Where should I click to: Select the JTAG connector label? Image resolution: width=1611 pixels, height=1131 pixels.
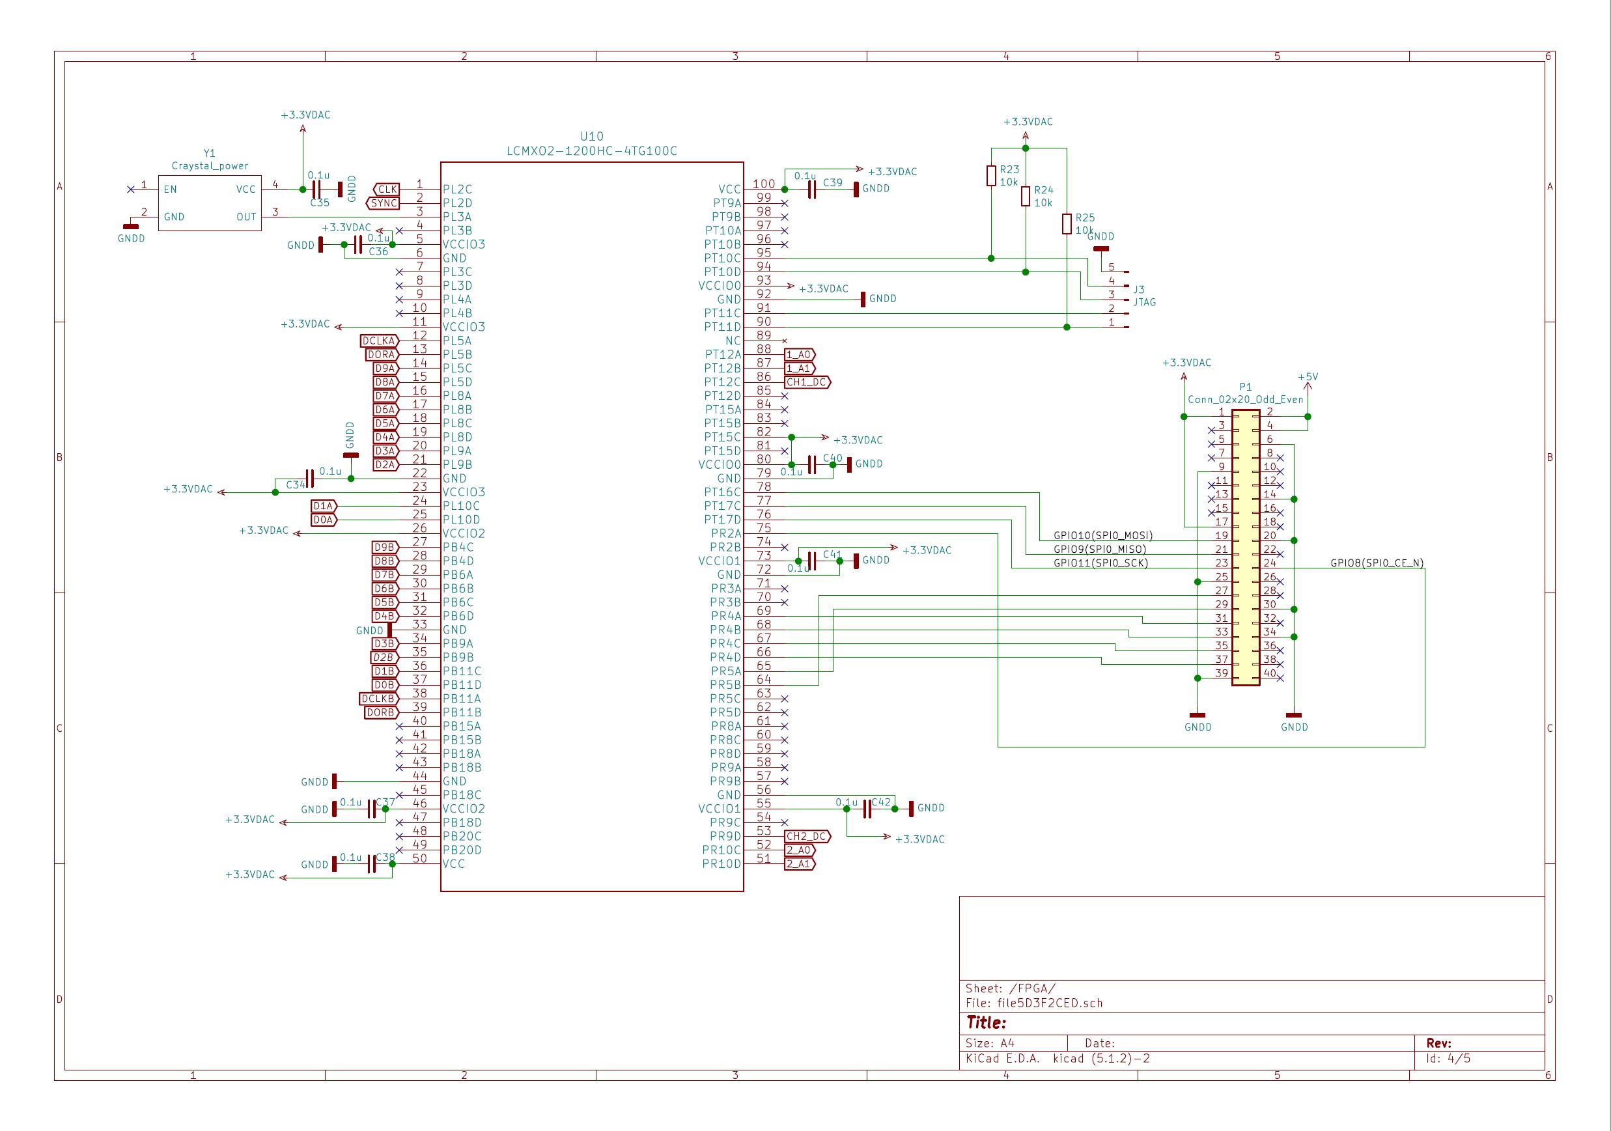(x=1144, y=302)
